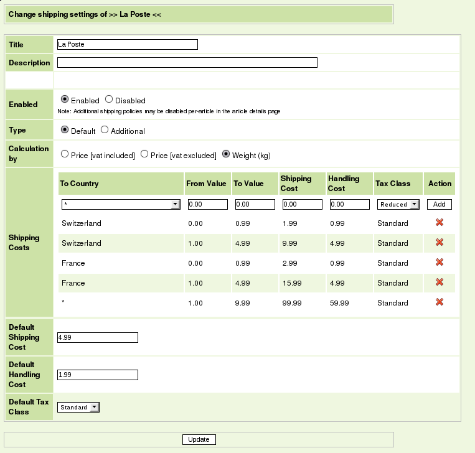475x453 pixels.
Task: Remove the France 0.00 to 0.99 shipping row
Action: [439, 263]
